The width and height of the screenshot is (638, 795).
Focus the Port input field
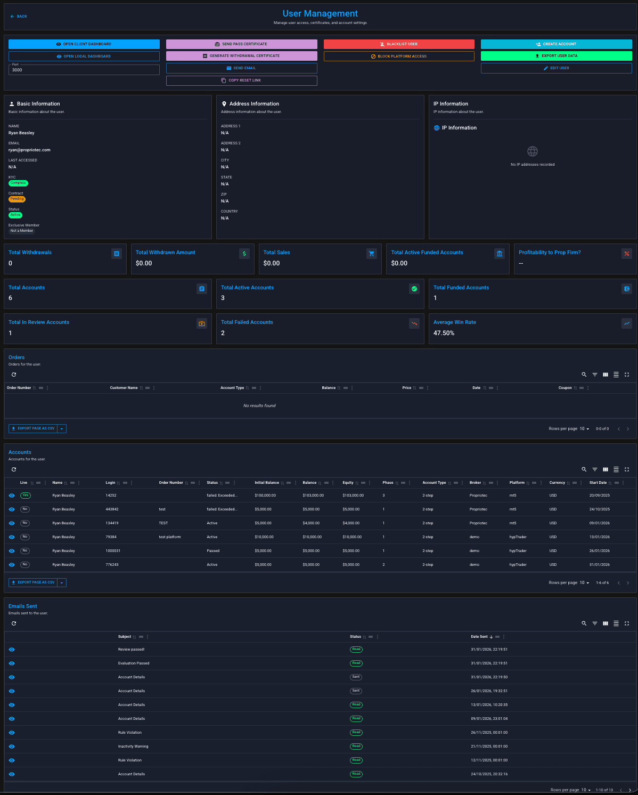(x=84, y=70)
